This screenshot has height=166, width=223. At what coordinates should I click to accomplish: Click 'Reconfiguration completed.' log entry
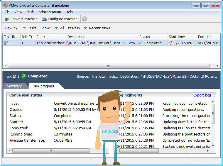(x=185, y=103)
